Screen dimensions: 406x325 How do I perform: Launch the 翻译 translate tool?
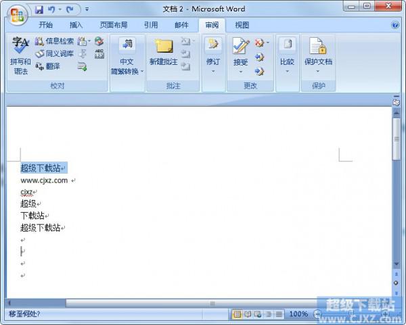click(x=47, y=66)
